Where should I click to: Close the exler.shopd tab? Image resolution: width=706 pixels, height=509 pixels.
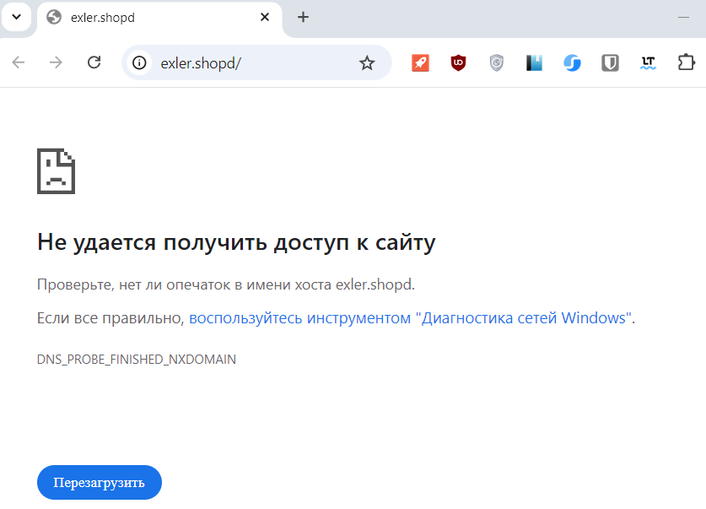[265, 17]
